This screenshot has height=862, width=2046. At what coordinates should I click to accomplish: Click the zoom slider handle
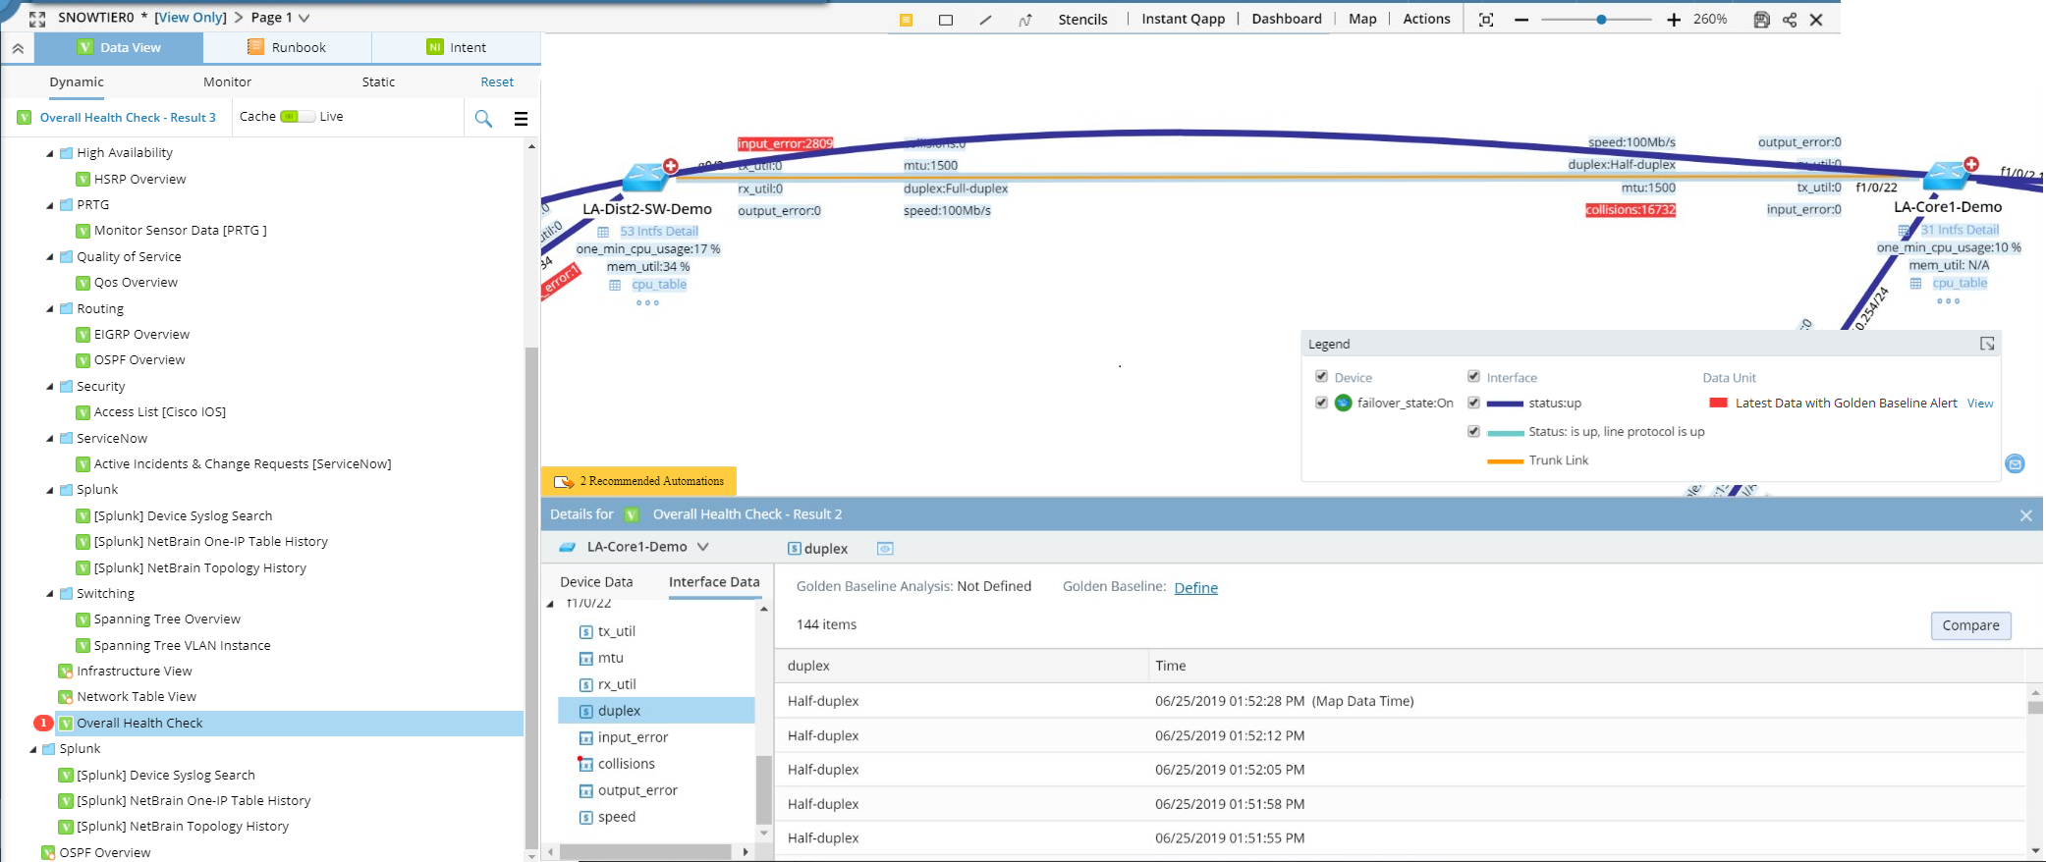tap(1601, 20)
